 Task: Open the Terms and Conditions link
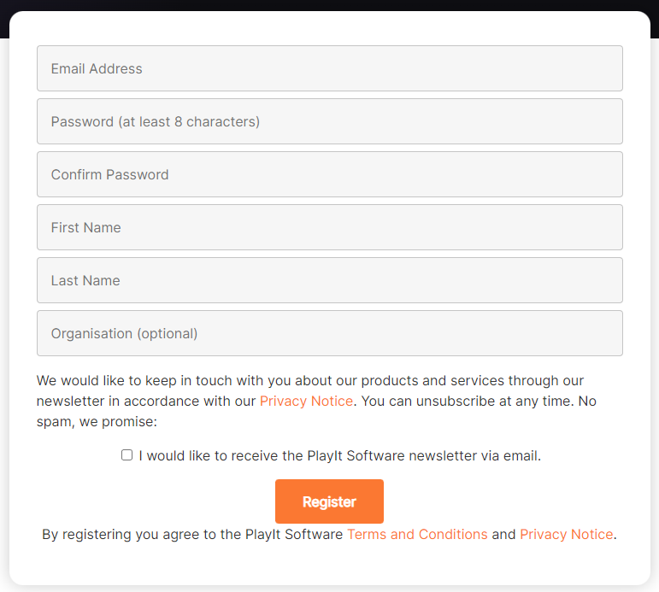(x=417, y=535)
